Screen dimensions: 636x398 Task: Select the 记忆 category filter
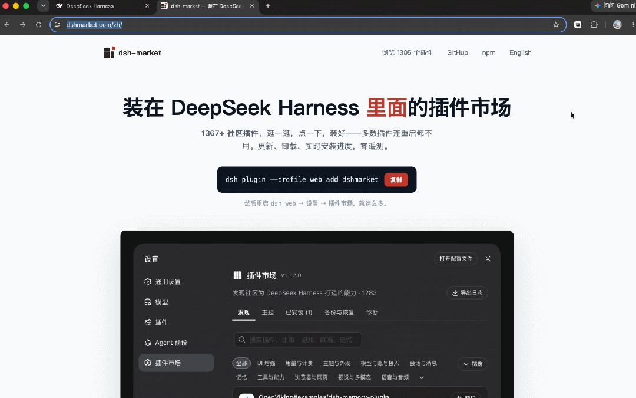[x=241, y=377]
